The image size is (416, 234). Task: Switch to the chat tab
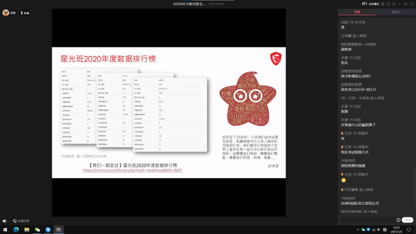point(357,12)
